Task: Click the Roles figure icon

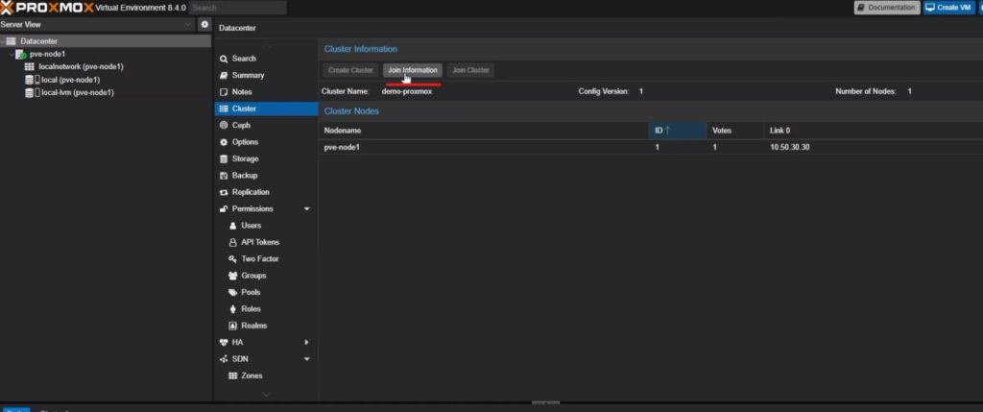Action: (232, 309)
